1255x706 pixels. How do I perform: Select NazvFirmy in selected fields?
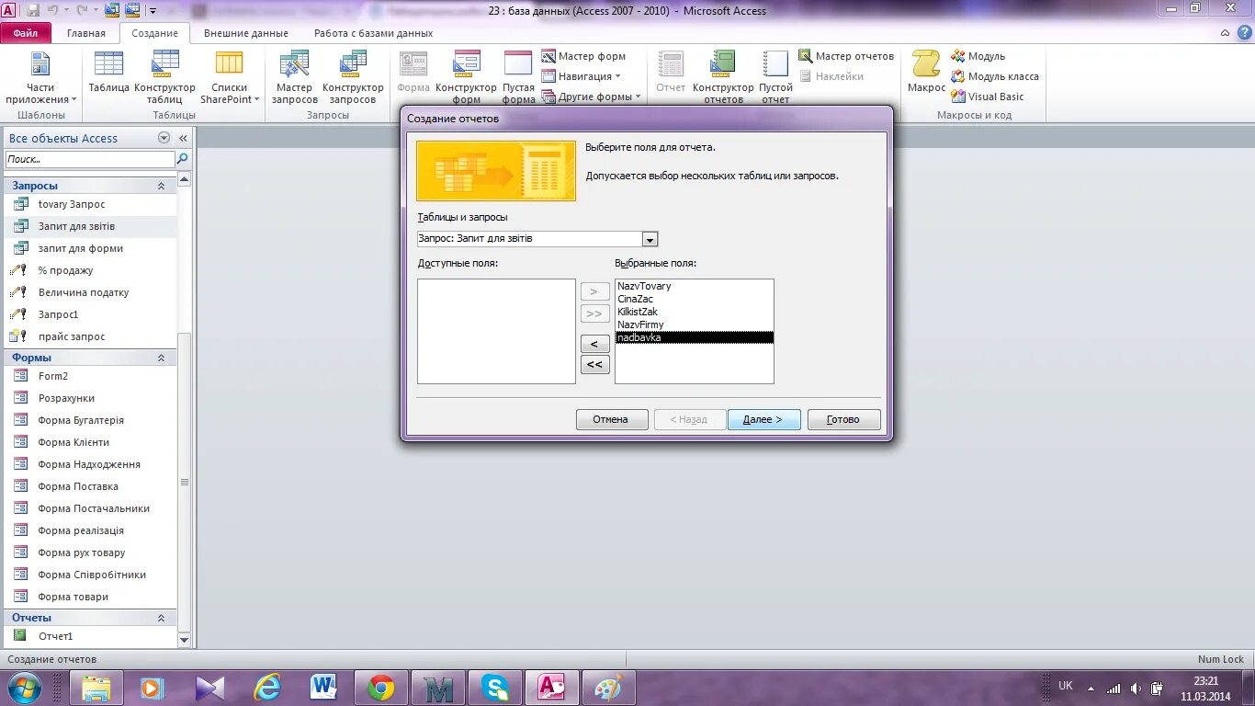pyautogui.click(x=694, y=325)
